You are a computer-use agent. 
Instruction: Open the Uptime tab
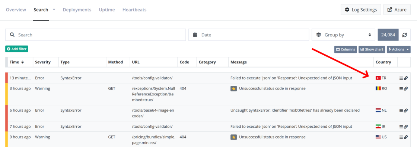tap(107, 10)
